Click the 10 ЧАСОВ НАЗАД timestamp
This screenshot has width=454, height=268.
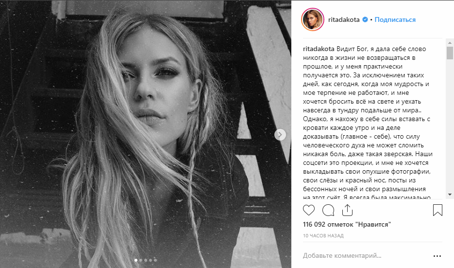point(323,236)
